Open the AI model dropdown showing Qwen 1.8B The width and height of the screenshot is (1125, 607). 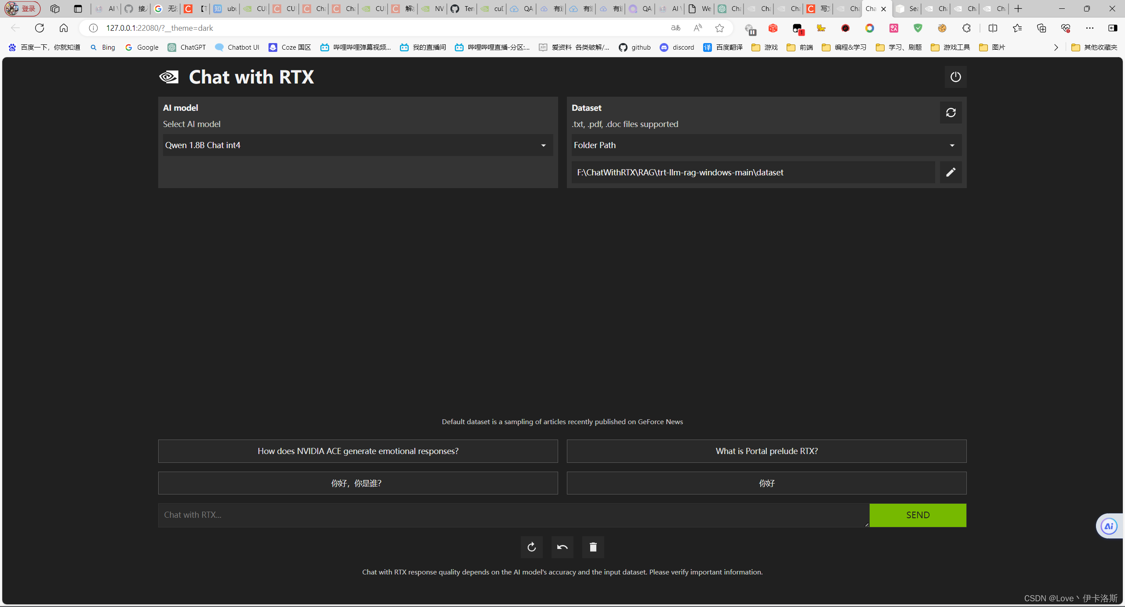[x=358, y=145]
